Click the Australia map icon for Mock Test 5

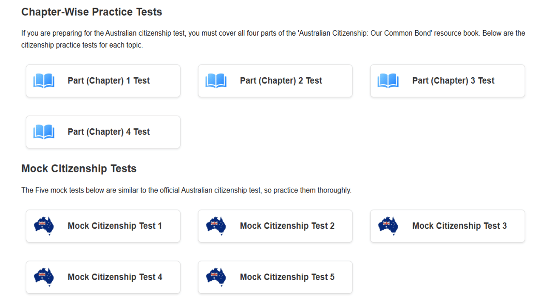[x=216, y=277]
